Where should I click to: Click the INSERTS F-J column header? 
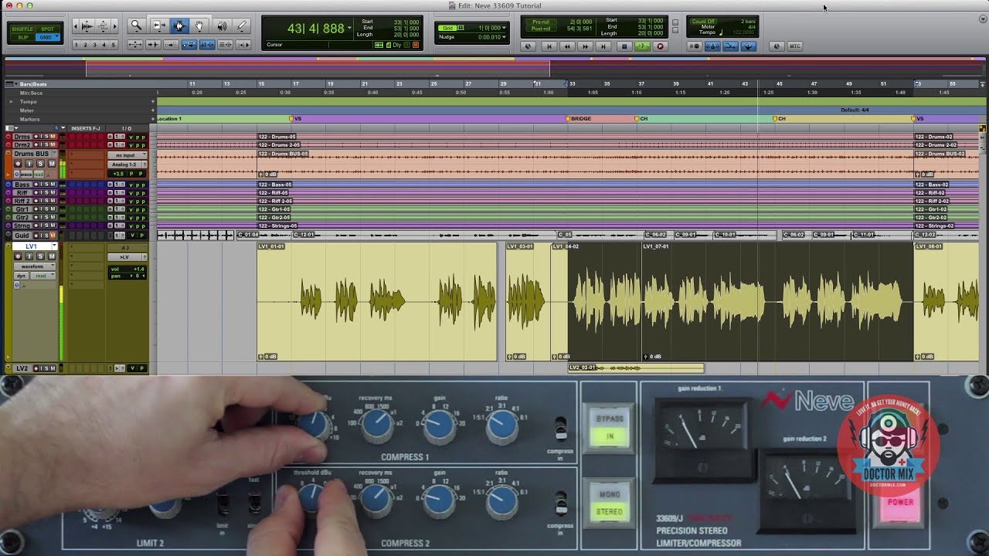(x=86, y=128)
